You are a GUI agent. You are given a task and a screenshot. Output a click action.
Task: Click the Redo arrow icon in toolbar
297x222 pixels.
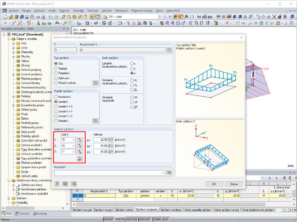(x=56, y=17)
